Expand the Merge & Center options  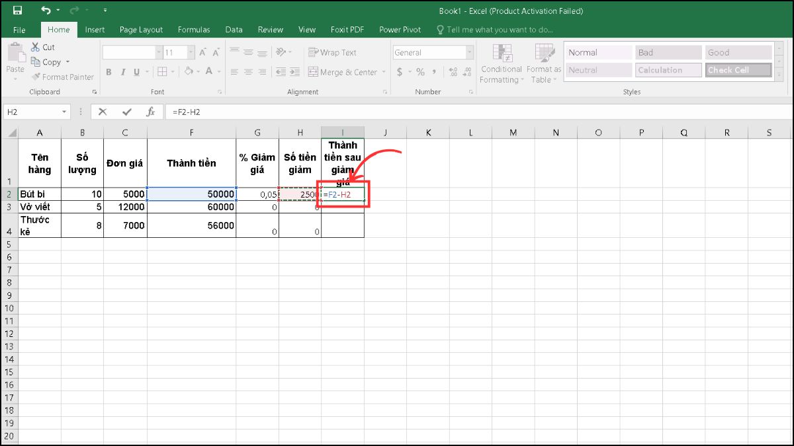(382, 72)
